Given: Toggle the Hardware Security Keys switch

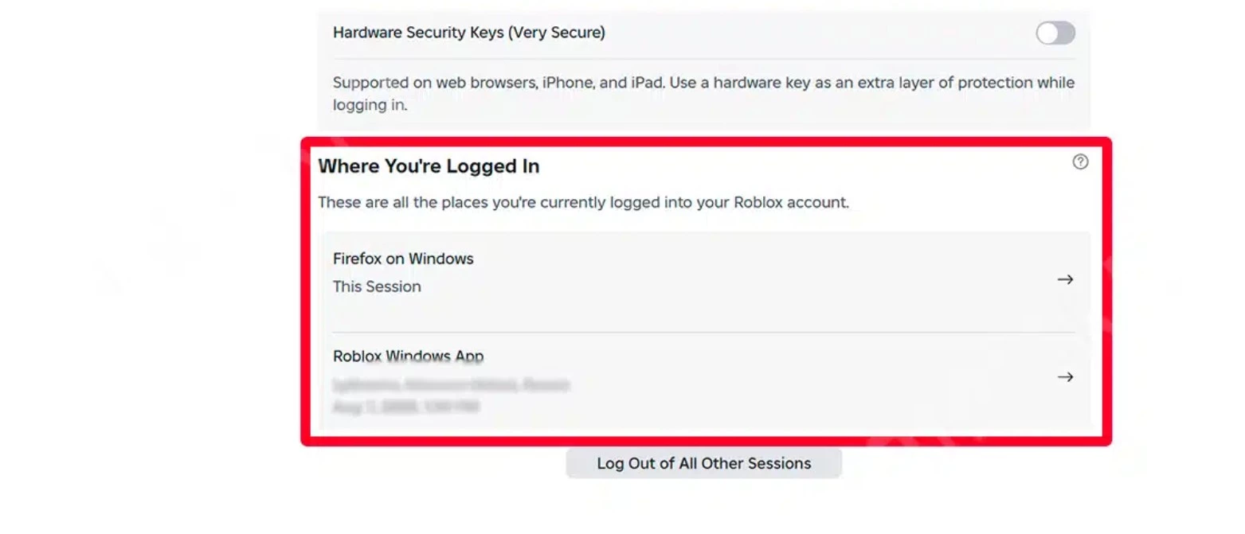Looking at the screenshot, I should click(1055, 33).
